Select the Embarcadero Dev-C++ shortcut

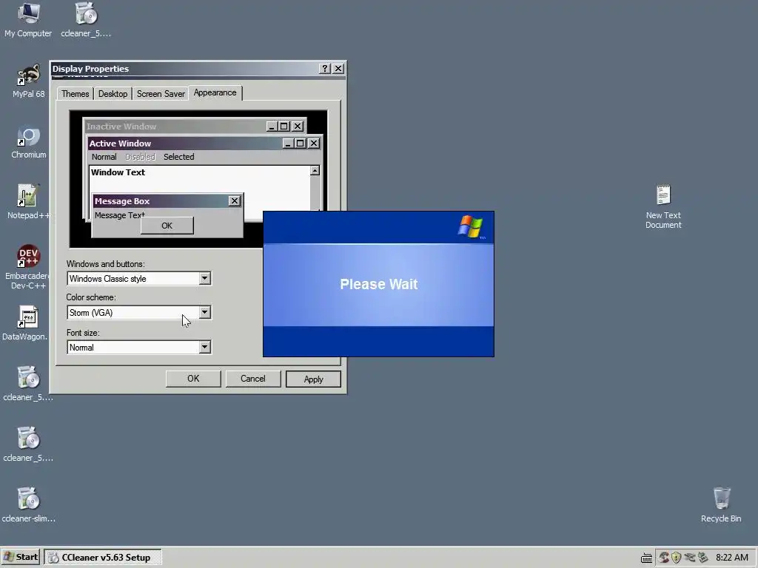click(x=27, y=266)
